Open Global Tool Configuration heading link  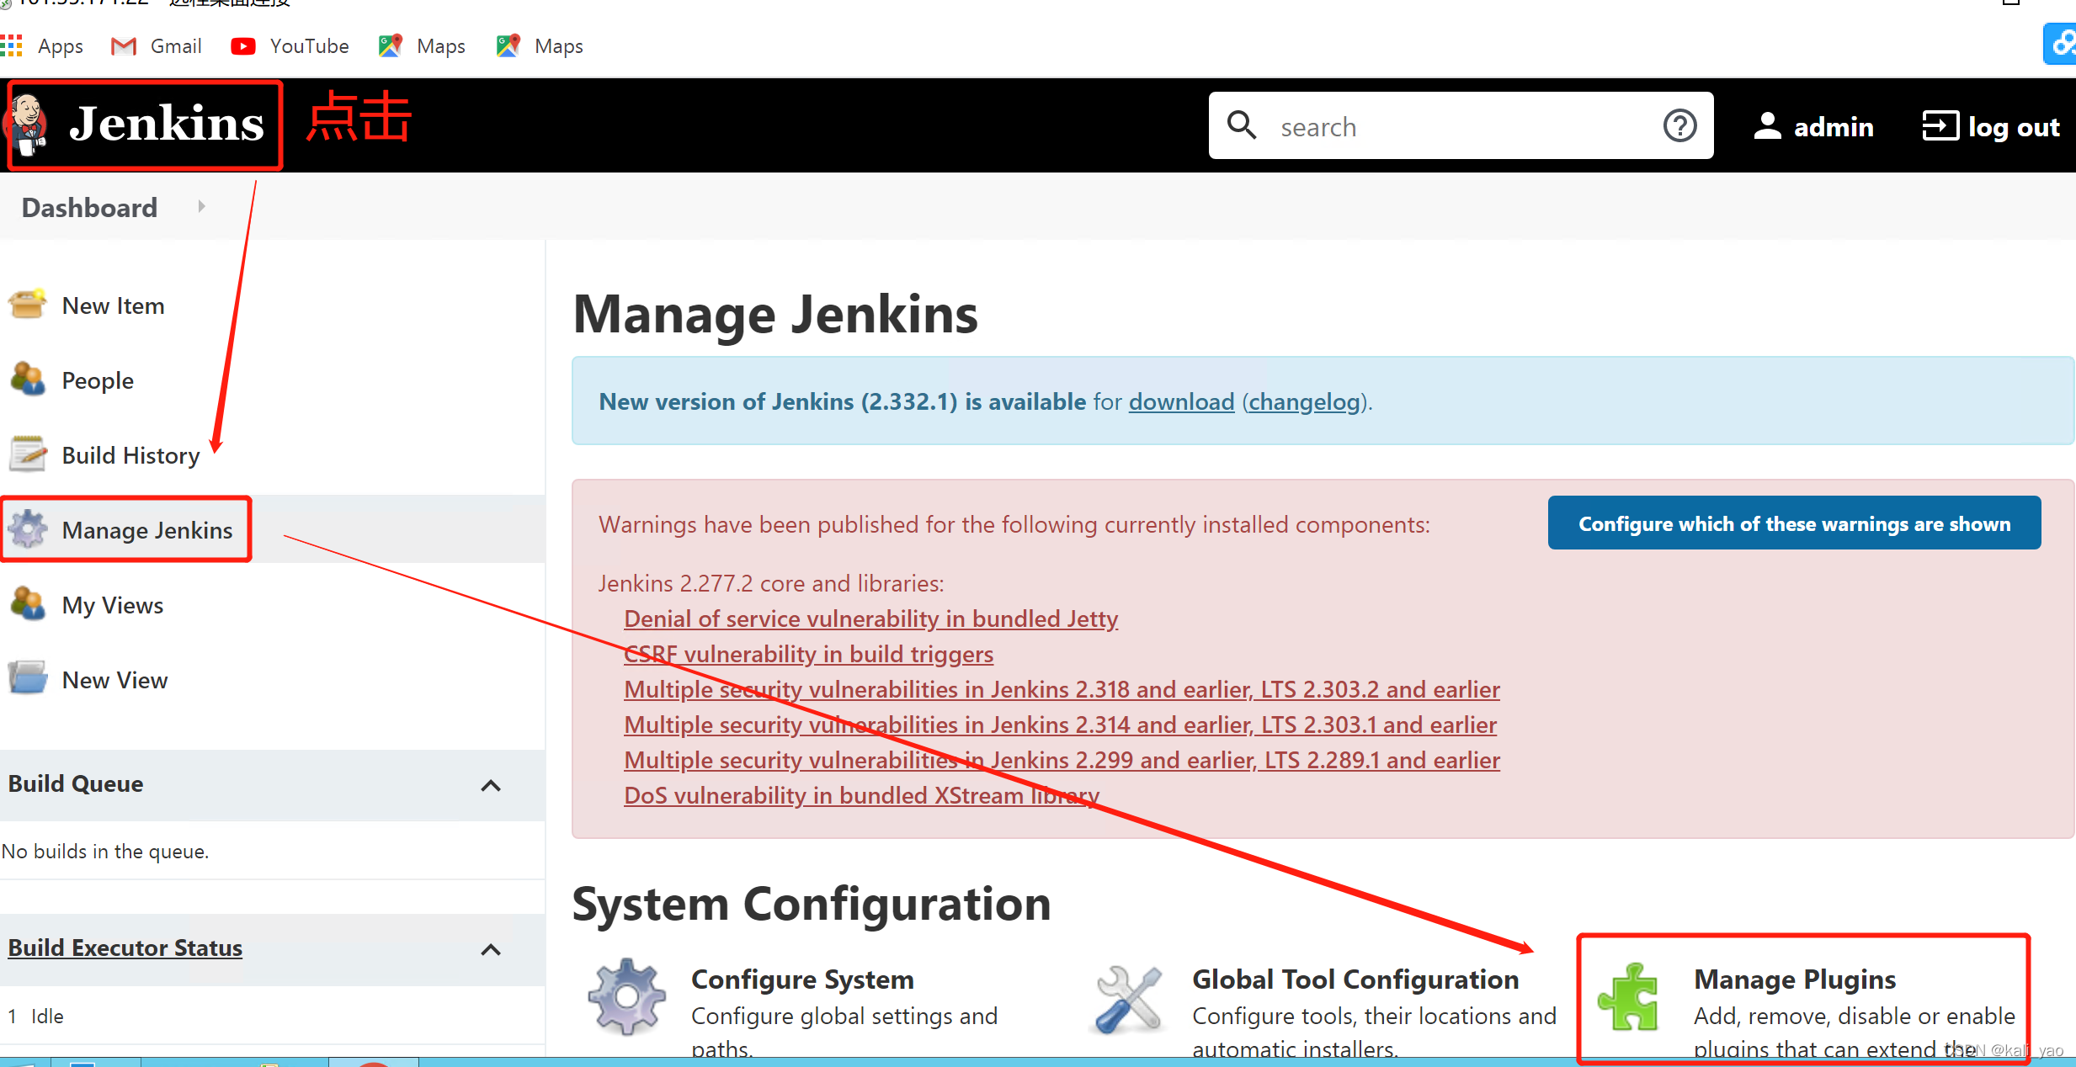(x=1355, y=979)
